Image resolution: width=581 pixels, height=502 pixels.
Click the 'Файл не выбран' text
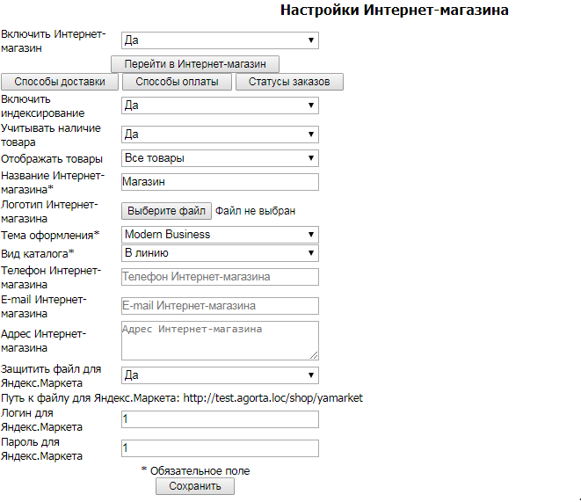coord(255,211)
